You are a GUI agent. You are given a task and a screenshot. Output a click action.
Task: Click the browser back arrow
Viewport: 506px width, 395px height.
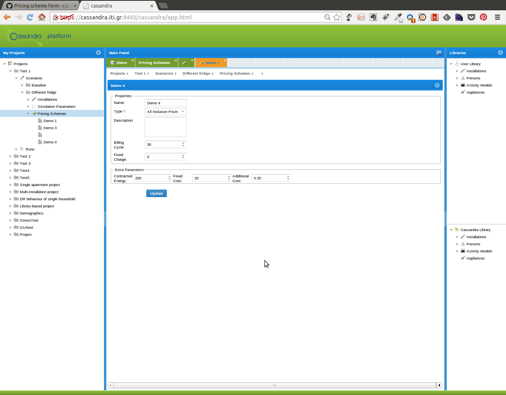[x=7, y=17]
